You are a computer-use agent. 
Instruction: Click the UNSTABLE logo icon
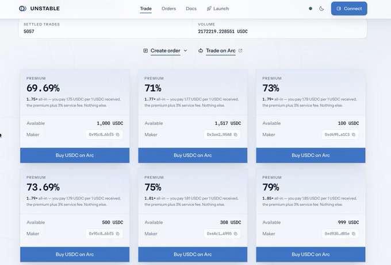coord(22,9)
